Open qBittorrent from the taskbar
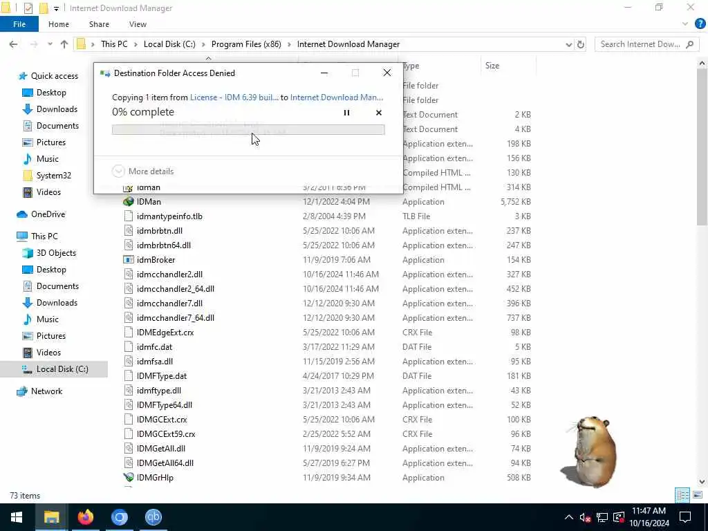The image size is (708, 531). [x=153, y=517]
